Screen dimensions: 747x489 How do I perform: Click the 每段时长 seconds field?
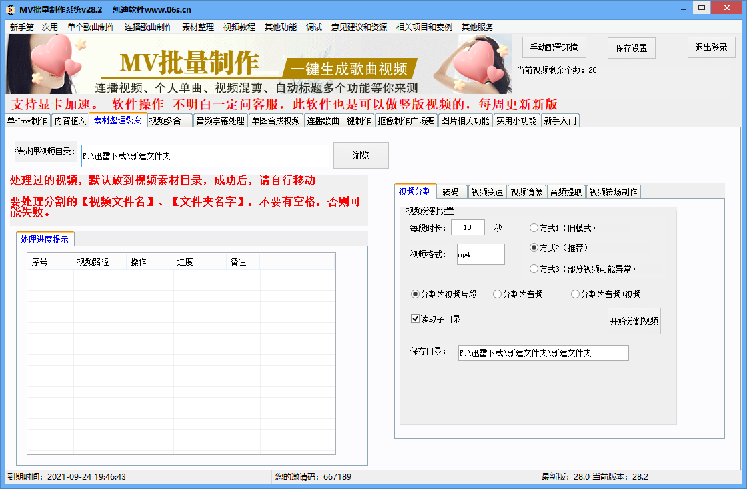(x=468, y=227)
